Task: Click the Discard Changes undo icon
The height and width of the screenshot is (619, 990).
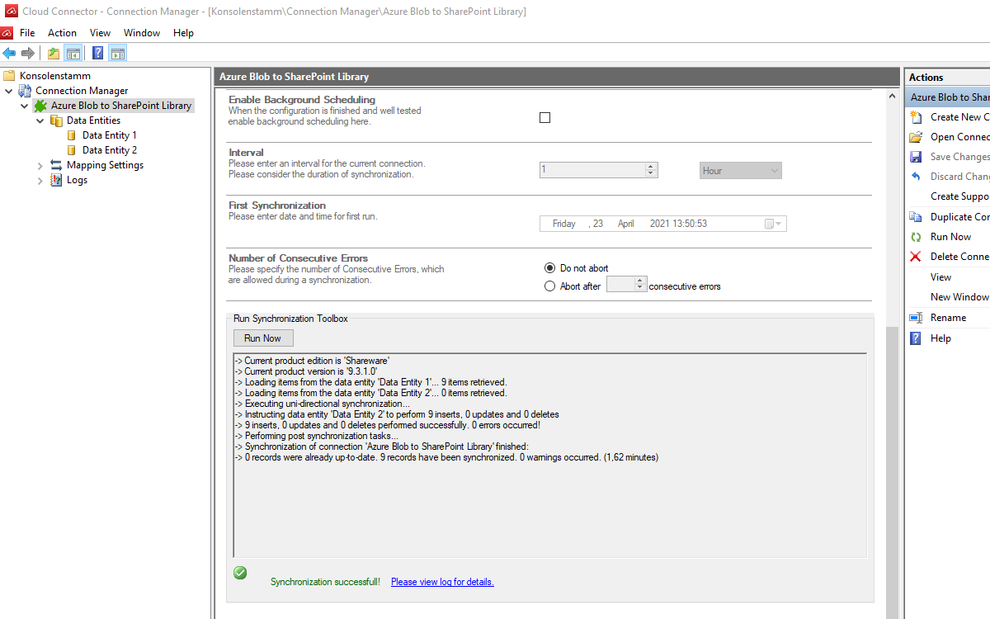Action: click(916, 177)
